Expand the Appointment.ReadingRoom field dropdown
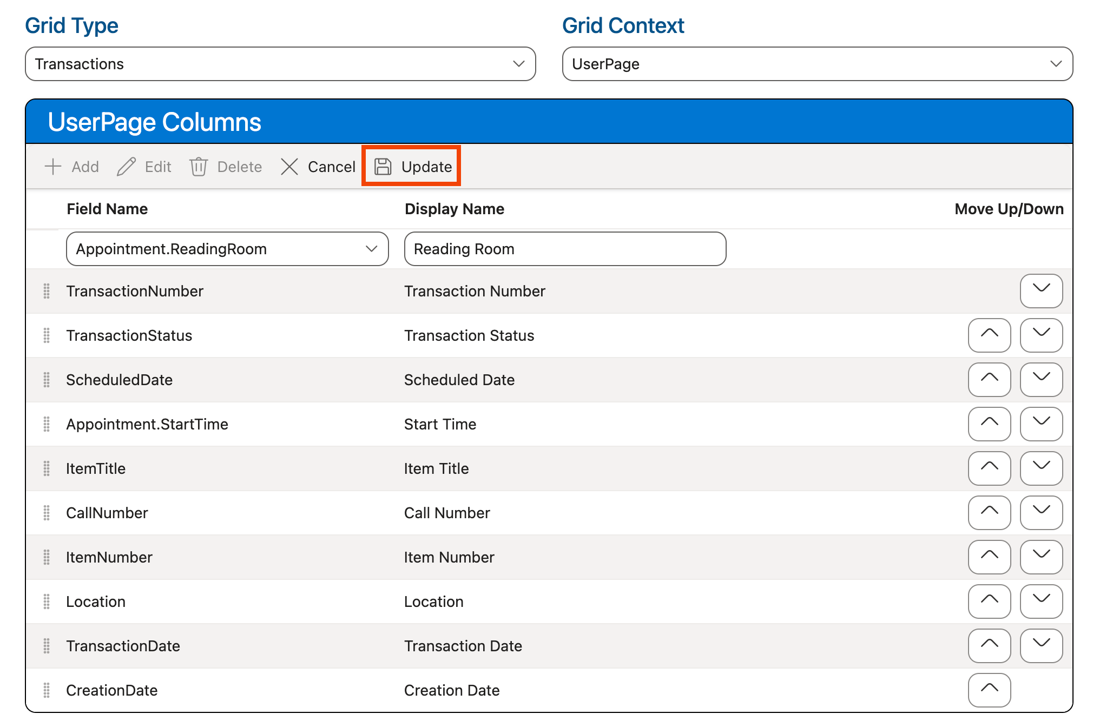The width and height of the screenshot is (1093, 727). coord(371,249)
